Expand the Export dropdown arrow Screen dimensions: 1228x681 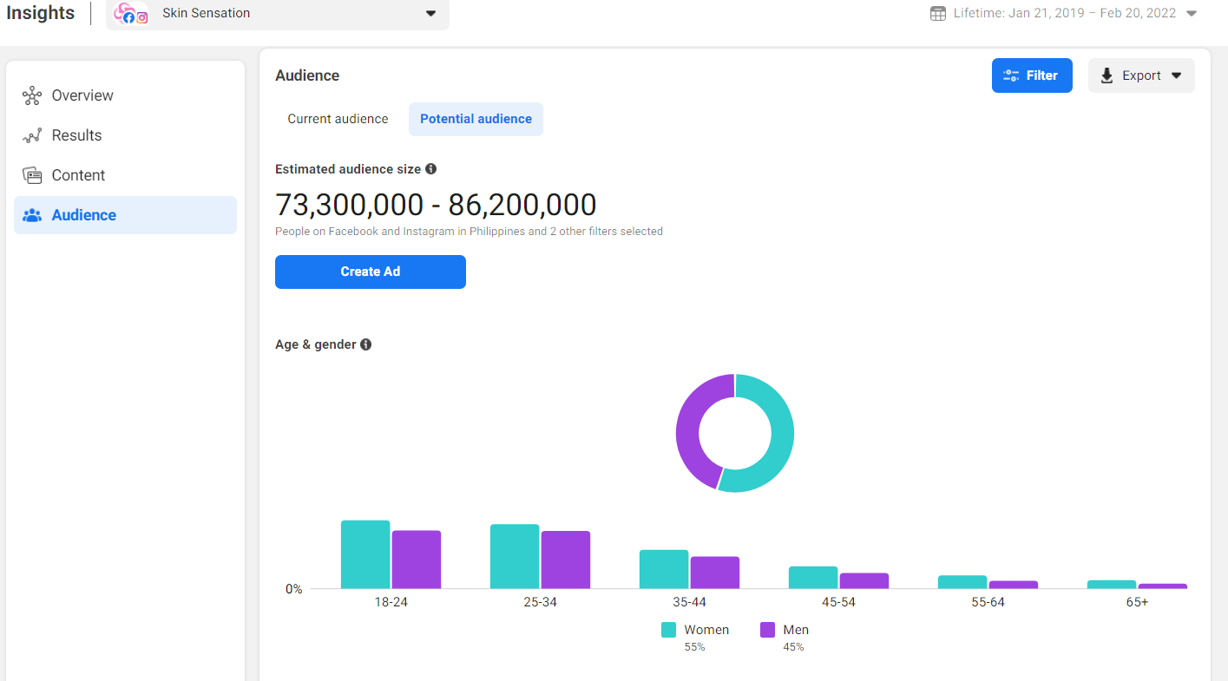pyautogui.click(x=1177, y=75)
